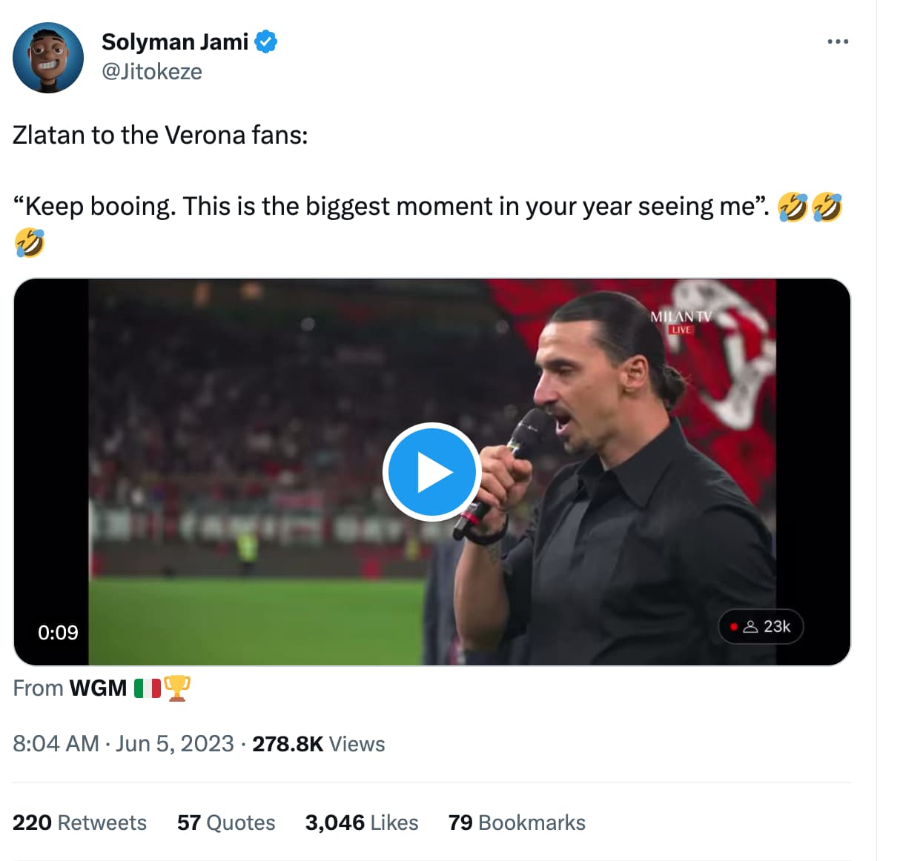Click the trophy emoji beside WGM
The image size is (900, 861).
click(177, 688)
